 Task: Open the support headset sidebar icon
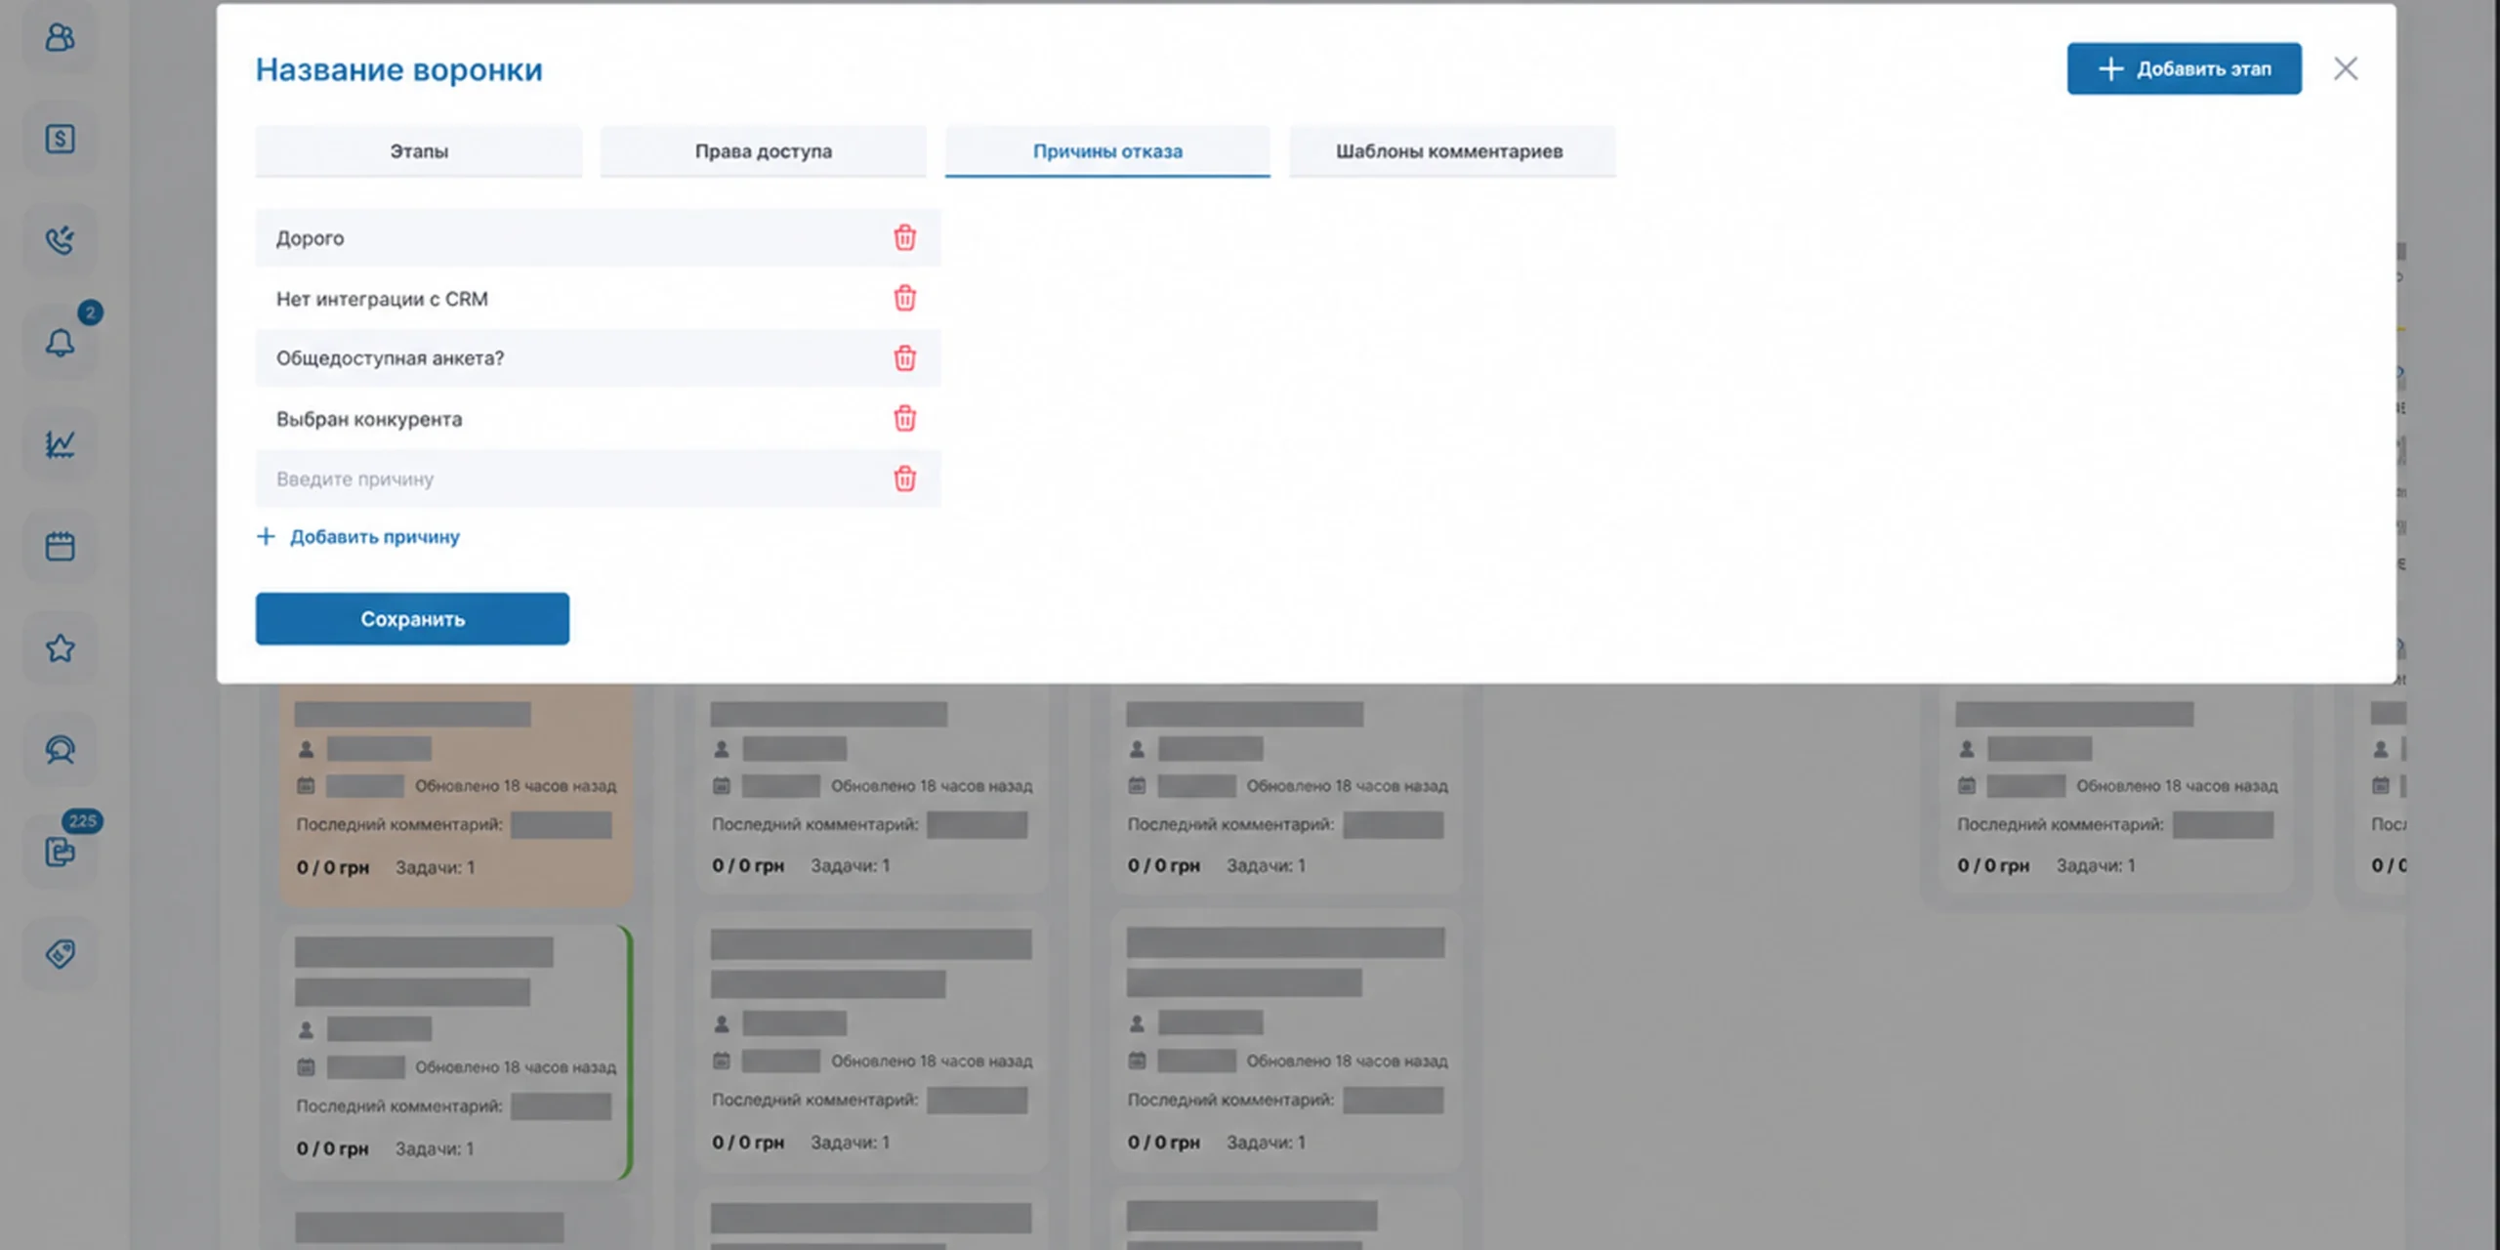(x=60, y=749)
